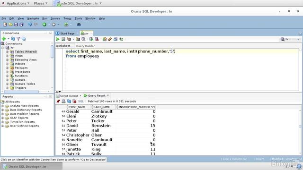303x170 pixels.
Task: Open SQL Worksheet icon in main toolbar
Action: coord(66,25)
